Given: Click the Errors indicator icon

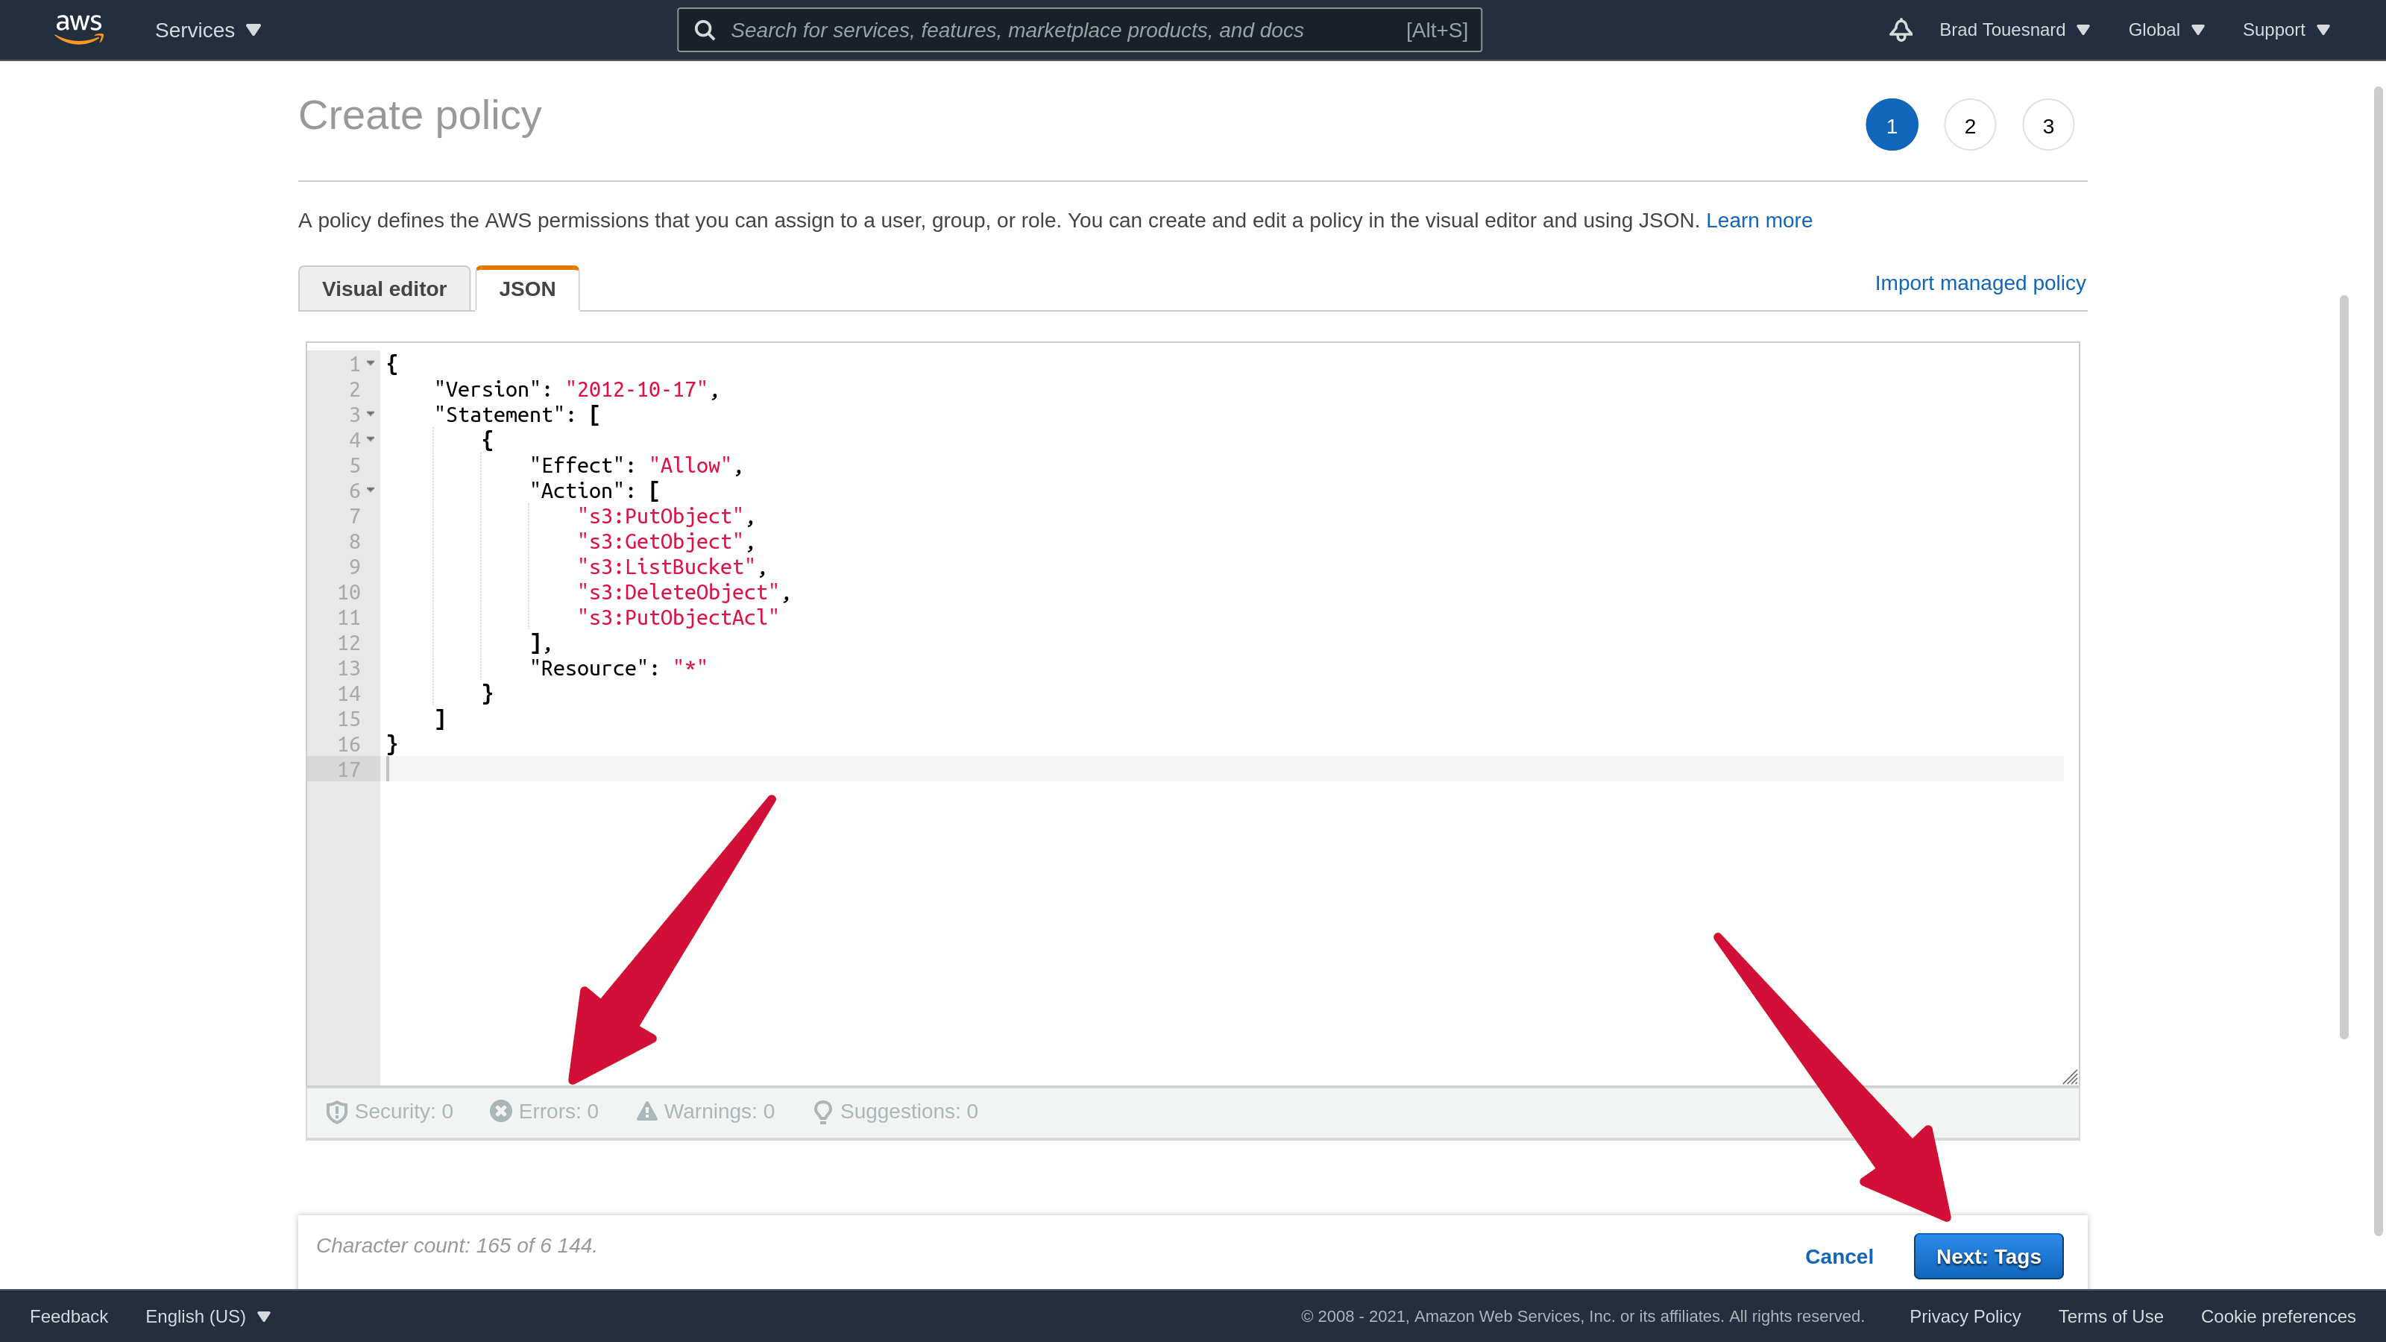Looking at the screenshot, I should tap(500, 1111).
